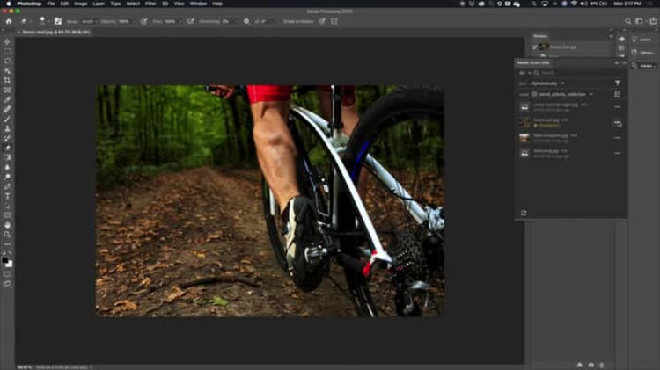Select the Move tool
This screenshot has width=660, height=370.
click(7, 42)
